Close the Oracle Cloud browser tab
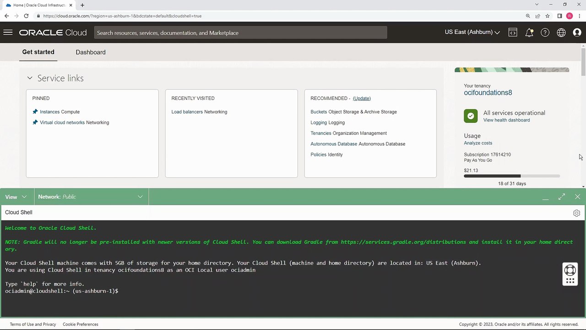Viewport: 586px width, 330px height. (x=71, y=5)
